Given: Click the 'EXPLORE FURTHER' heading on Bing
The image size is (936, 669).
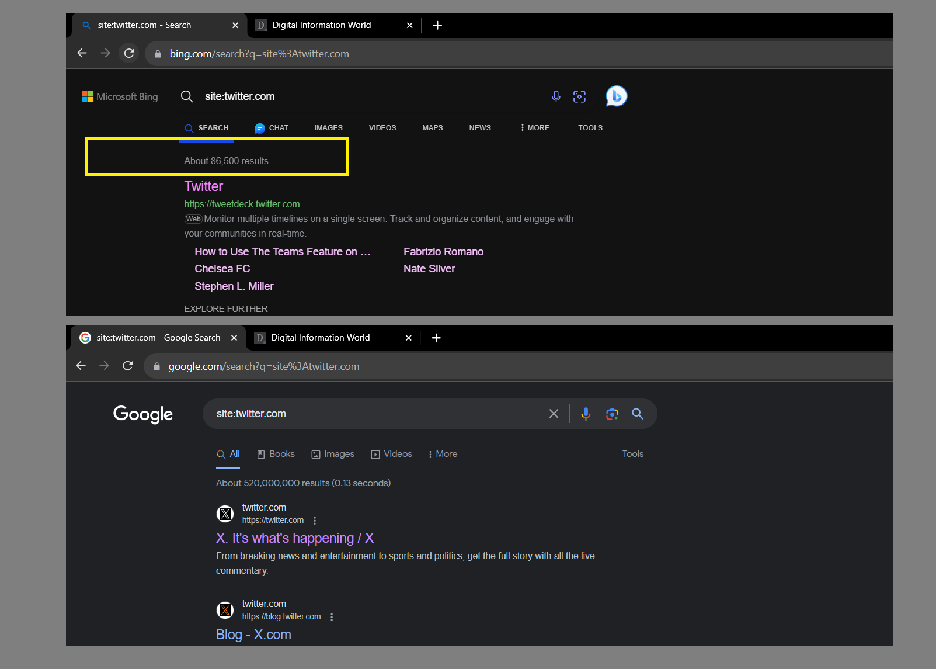Looking at the screenshot, I should [x=226, y=309].
